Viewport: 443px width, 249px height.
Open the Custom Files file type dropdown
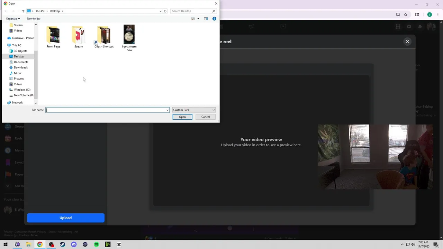194,110
